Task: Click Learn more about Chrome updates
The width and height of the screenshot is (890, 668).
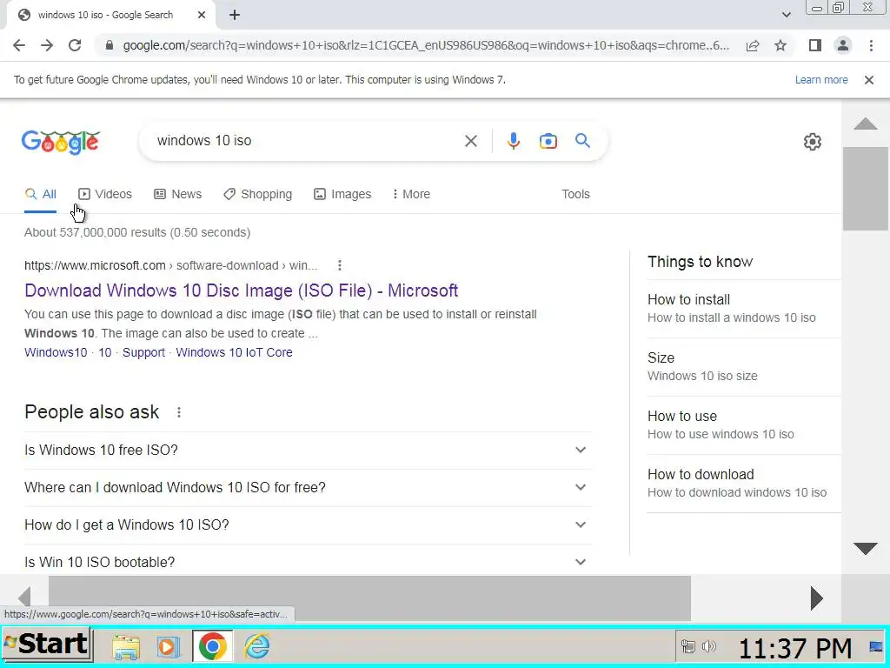Action: (x=821, y=80)
